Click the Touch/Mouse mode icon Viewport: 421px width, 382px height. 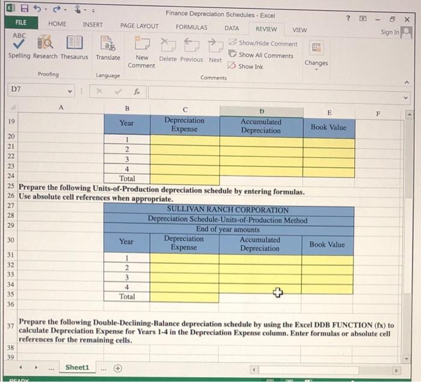pos(78,10)
